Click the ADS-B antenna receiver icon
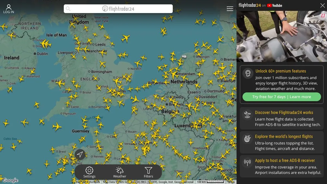327x184 pixels. coord(247,162)
